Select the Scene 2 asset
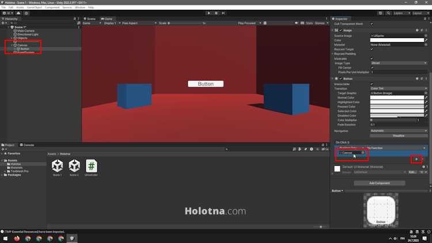 (x=74, y=168)
